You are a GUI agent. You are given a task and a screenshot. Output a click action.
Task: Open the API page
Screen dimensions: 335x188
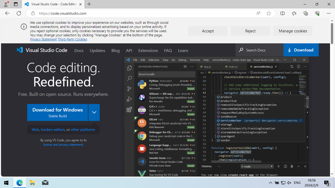(x=129, y=50)
